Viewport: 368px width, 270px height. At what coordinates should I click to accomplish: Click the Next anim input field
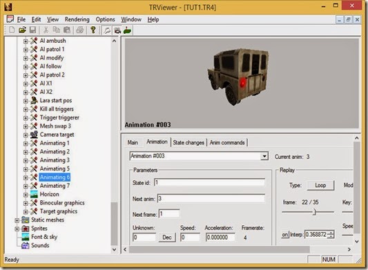click(x=211, y=199)
